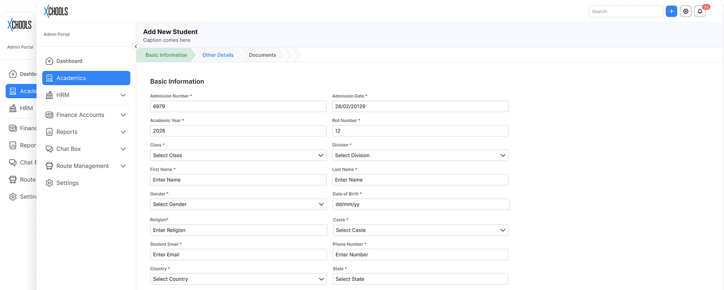Open the notifications bell icon
The height and width of the screenshot is (290, 724).
(x=700, y=11)
